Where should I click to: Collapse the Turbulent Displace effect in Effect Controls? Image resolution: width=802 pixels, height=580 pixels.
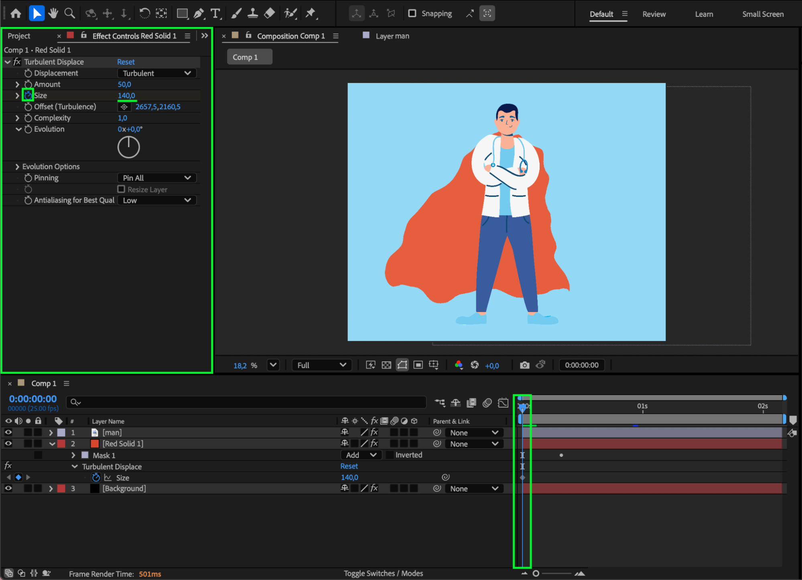point(8,62)
